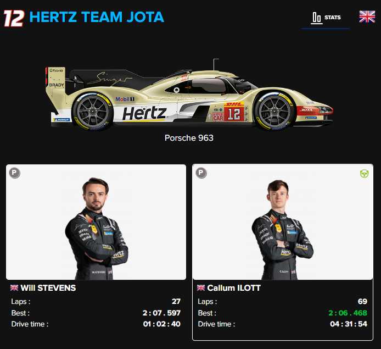
Task: Click the British flag in the header
Action: (x=367, y=17)
